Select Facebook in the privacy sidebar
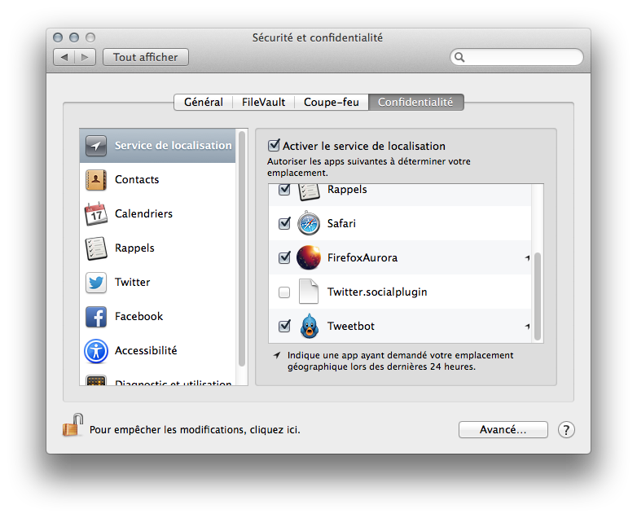This screenshot has height=518, width=637. tap(158, 317)
